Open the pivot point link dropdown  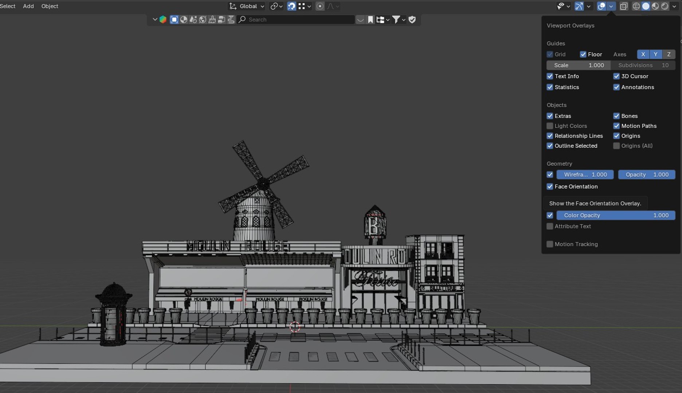pyautogui.click(x=277, y=6)
